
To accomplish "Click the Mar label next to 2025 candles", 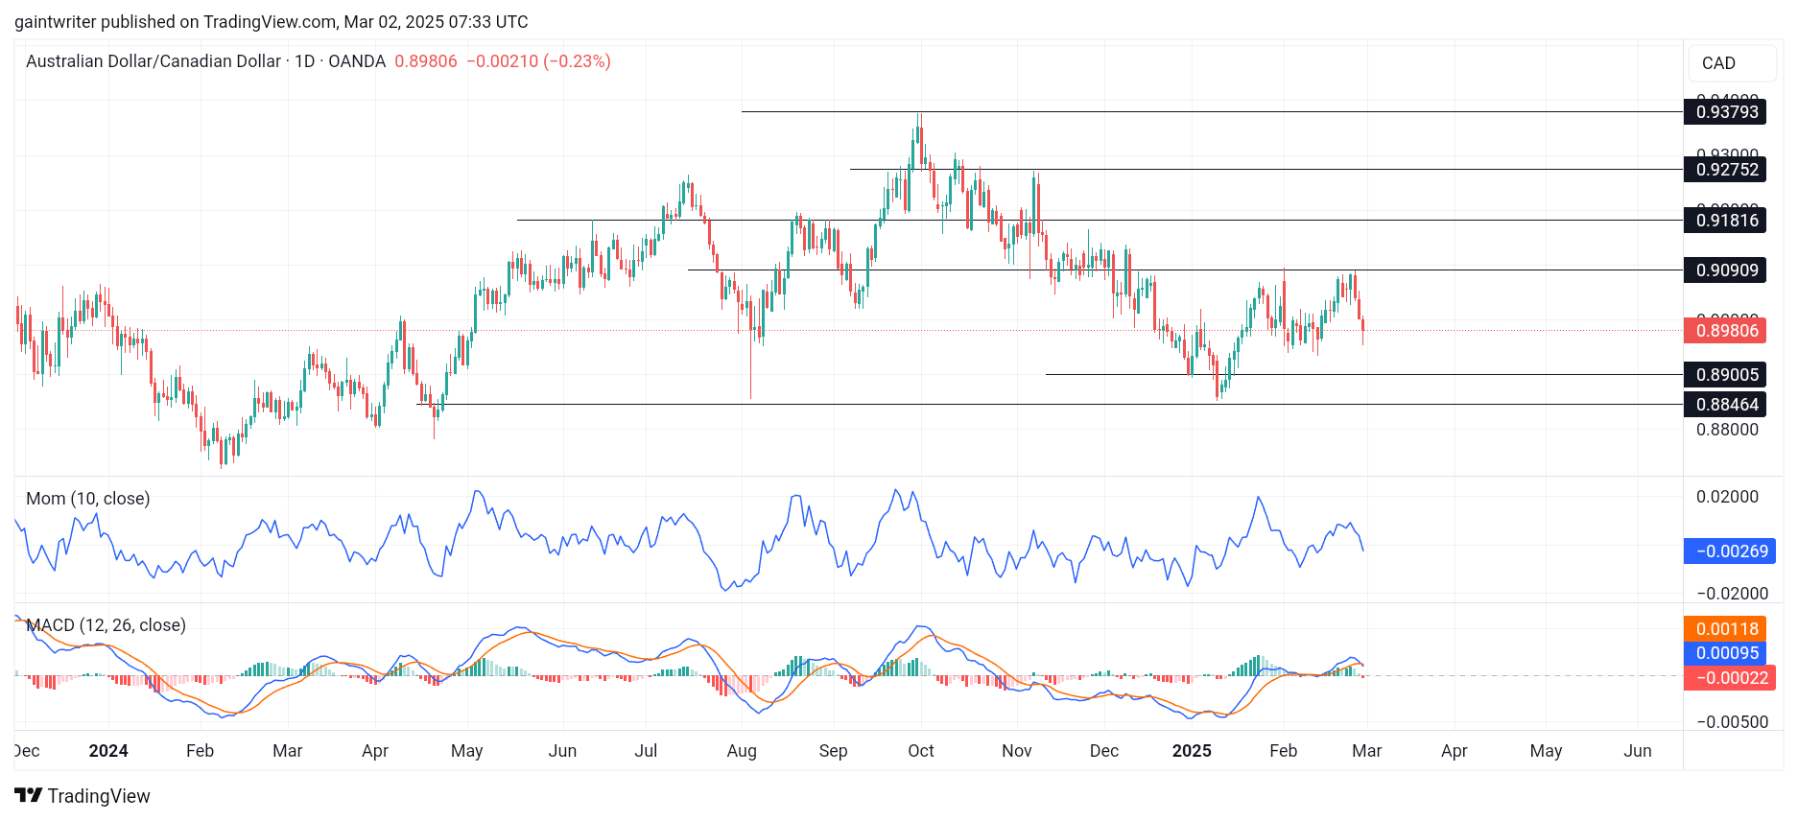I will (x=1366, y=751).
